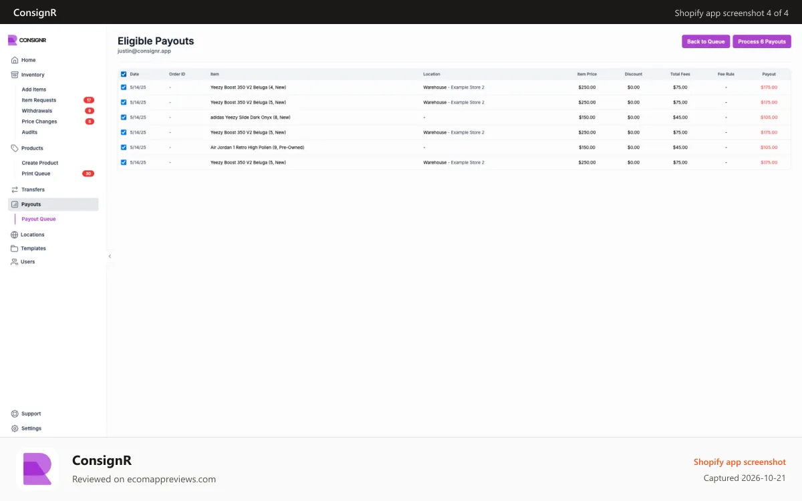Open Settings with the gear icon

pos(15,428)
